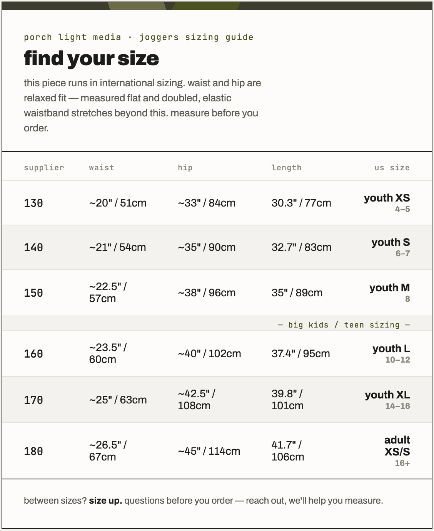
Task: Click the 'find your size' heading
Action: click(x=91, y=59)
